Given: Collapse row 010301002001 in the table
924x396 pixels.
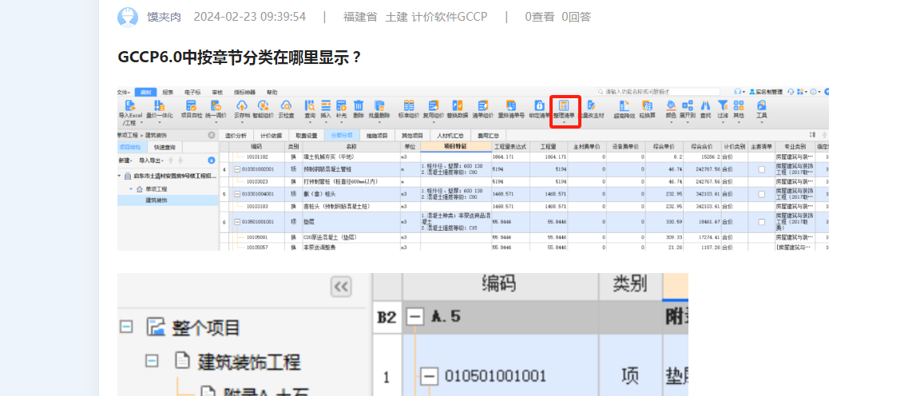Looking at the screenshot, I should coord(237,170).
